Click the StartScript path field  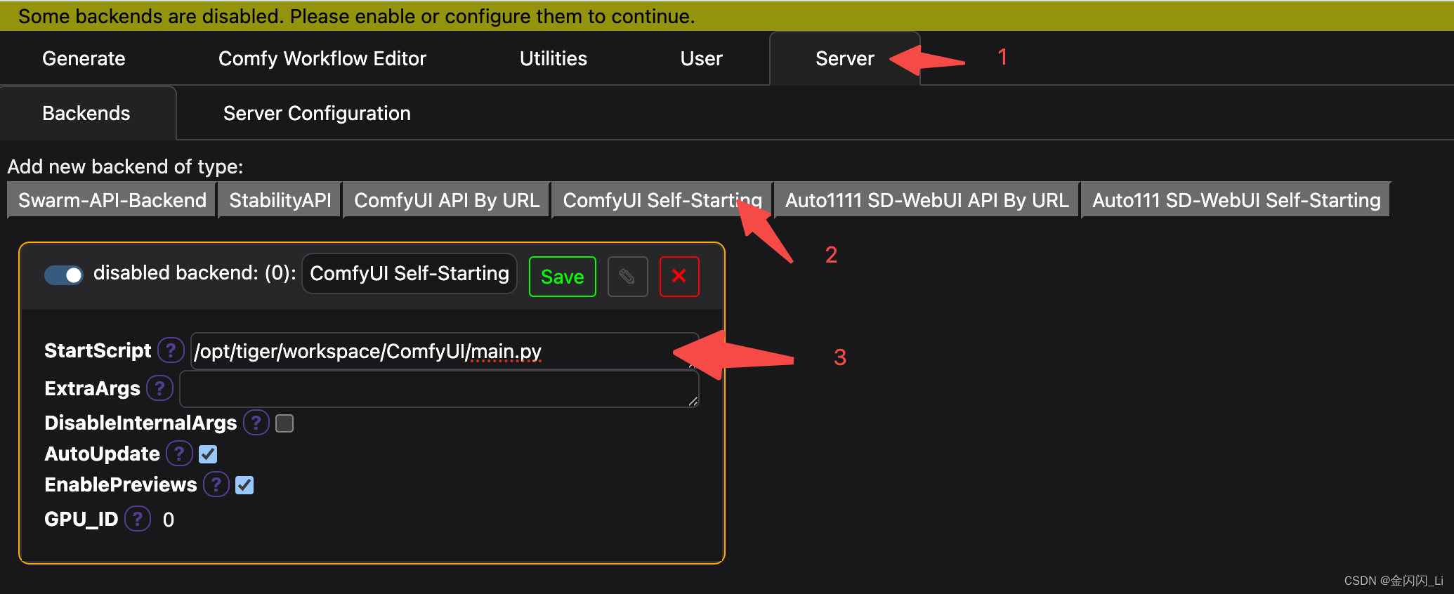click(444, 351)
